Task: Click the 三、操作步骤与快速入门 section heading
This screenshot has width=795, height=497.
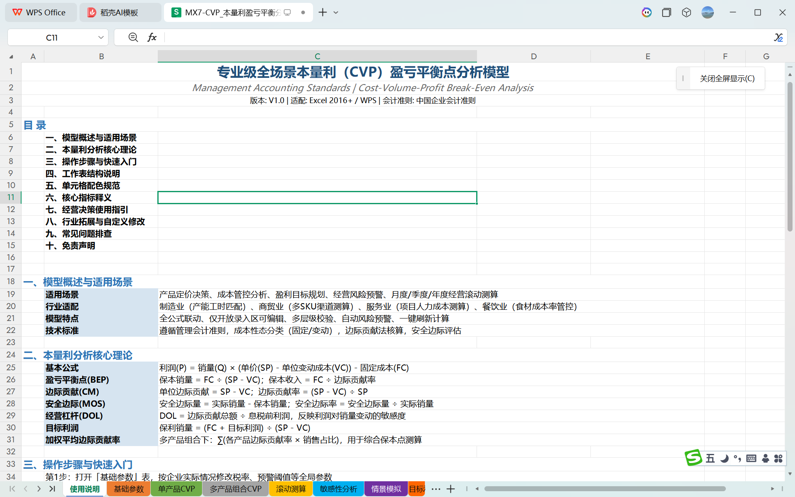Action: (78, 465)
